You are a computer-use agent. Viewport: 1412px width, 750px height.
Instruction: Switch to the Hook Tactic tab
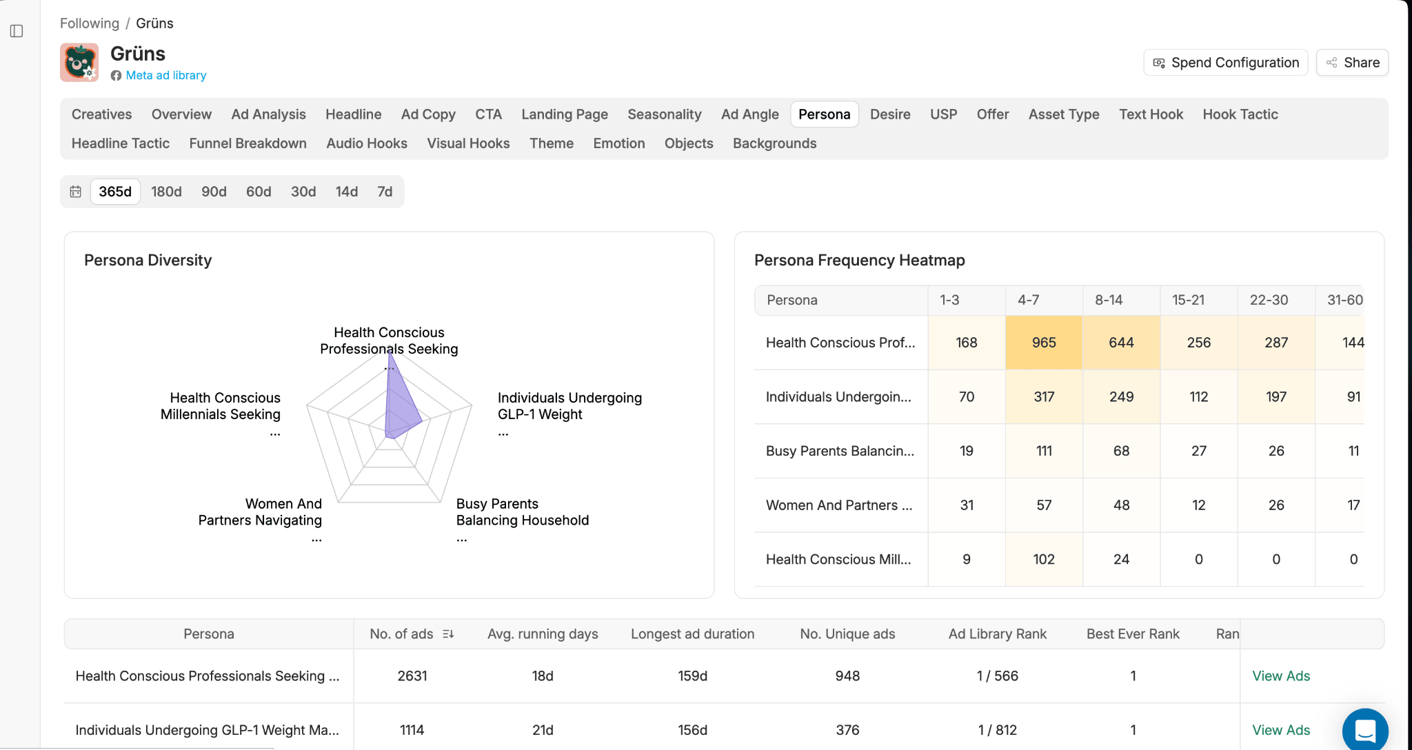click(x=1240, y=114)
